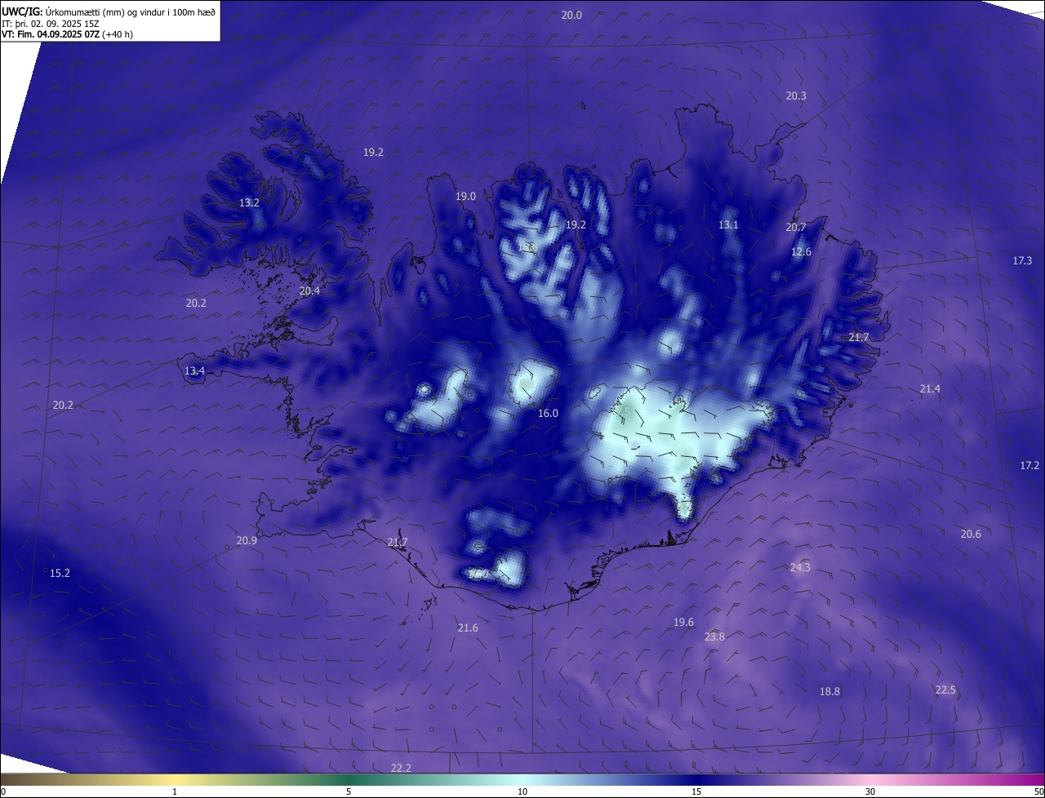Viewport: 1045px width, 798px height.
Task: Select the 18.8 value label
Action: point(829,692)
